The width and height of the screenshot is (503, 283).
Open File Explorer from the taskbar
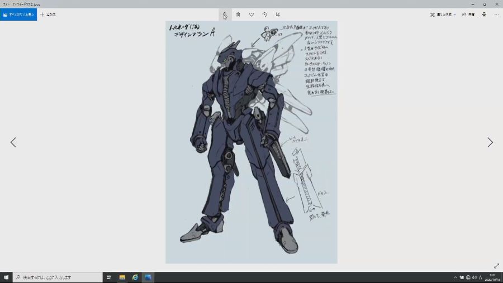(x=122, y=277)
